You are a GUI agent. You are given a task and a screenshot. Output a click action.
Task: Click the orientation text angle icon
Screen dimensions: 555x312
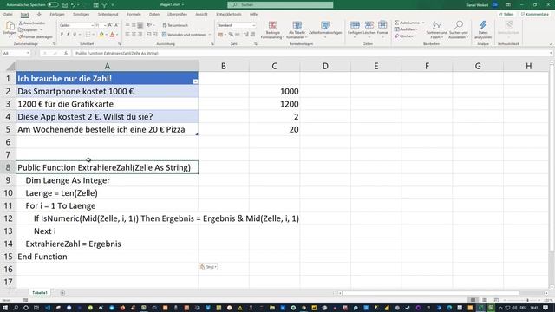149,25
